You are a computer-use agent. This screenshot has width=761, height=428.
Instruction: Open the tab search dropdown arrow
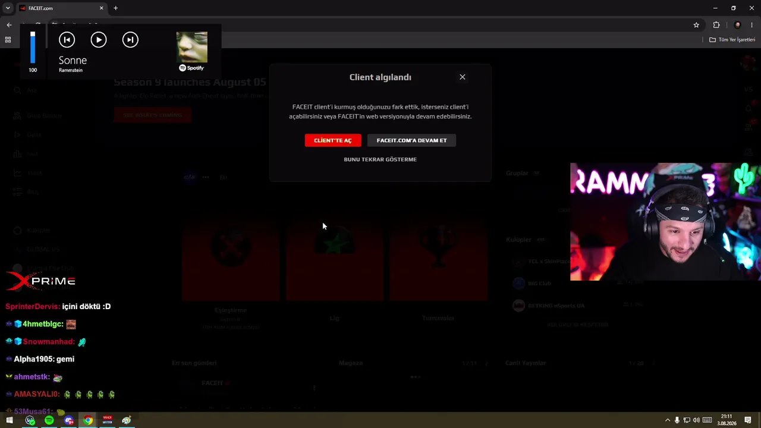[8, 8]
